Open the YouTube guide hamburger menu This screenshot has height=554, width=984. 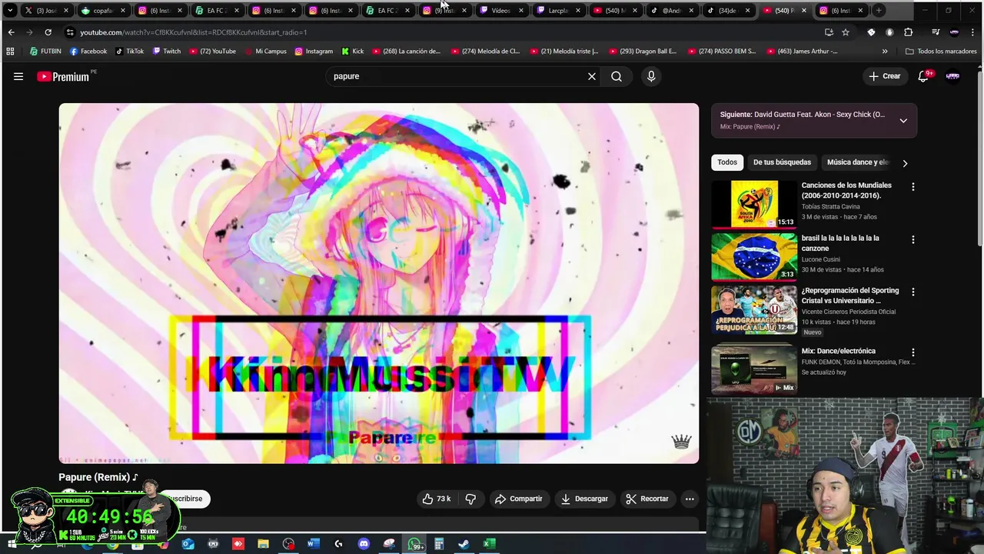coord(18,76)
